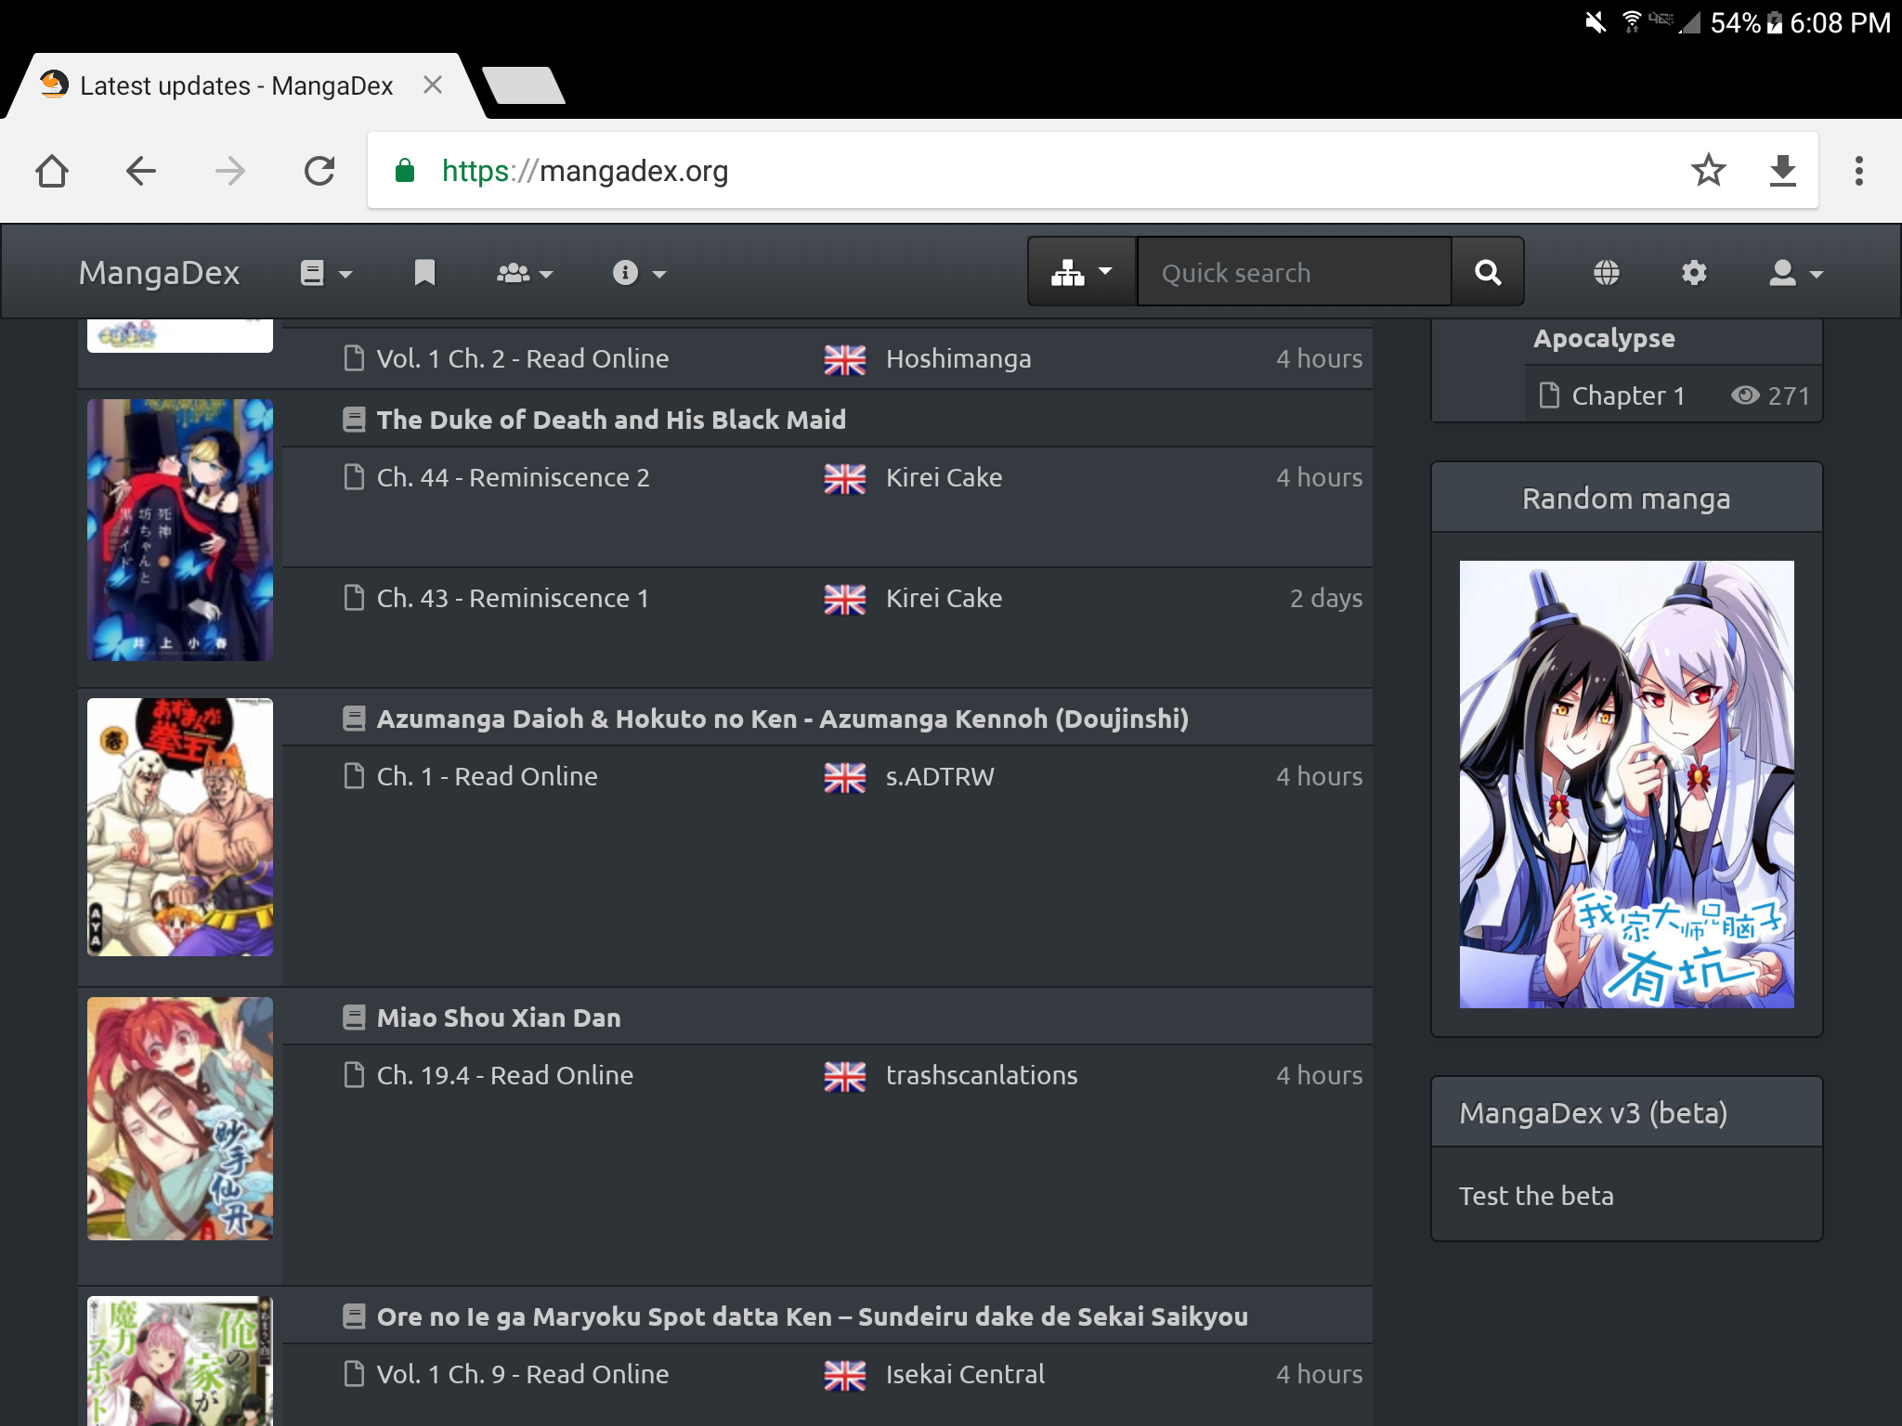Click page icon beside Ch. 19.4
The height and width of the screenshot is (1426, 1902).
tap(354, 1075)
